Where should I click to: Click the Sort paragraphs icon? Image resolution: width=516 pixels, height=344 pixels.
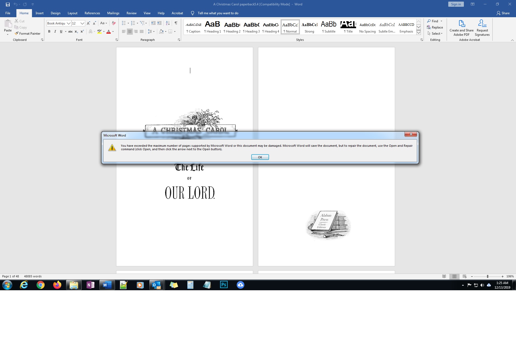tap(168, 23)
